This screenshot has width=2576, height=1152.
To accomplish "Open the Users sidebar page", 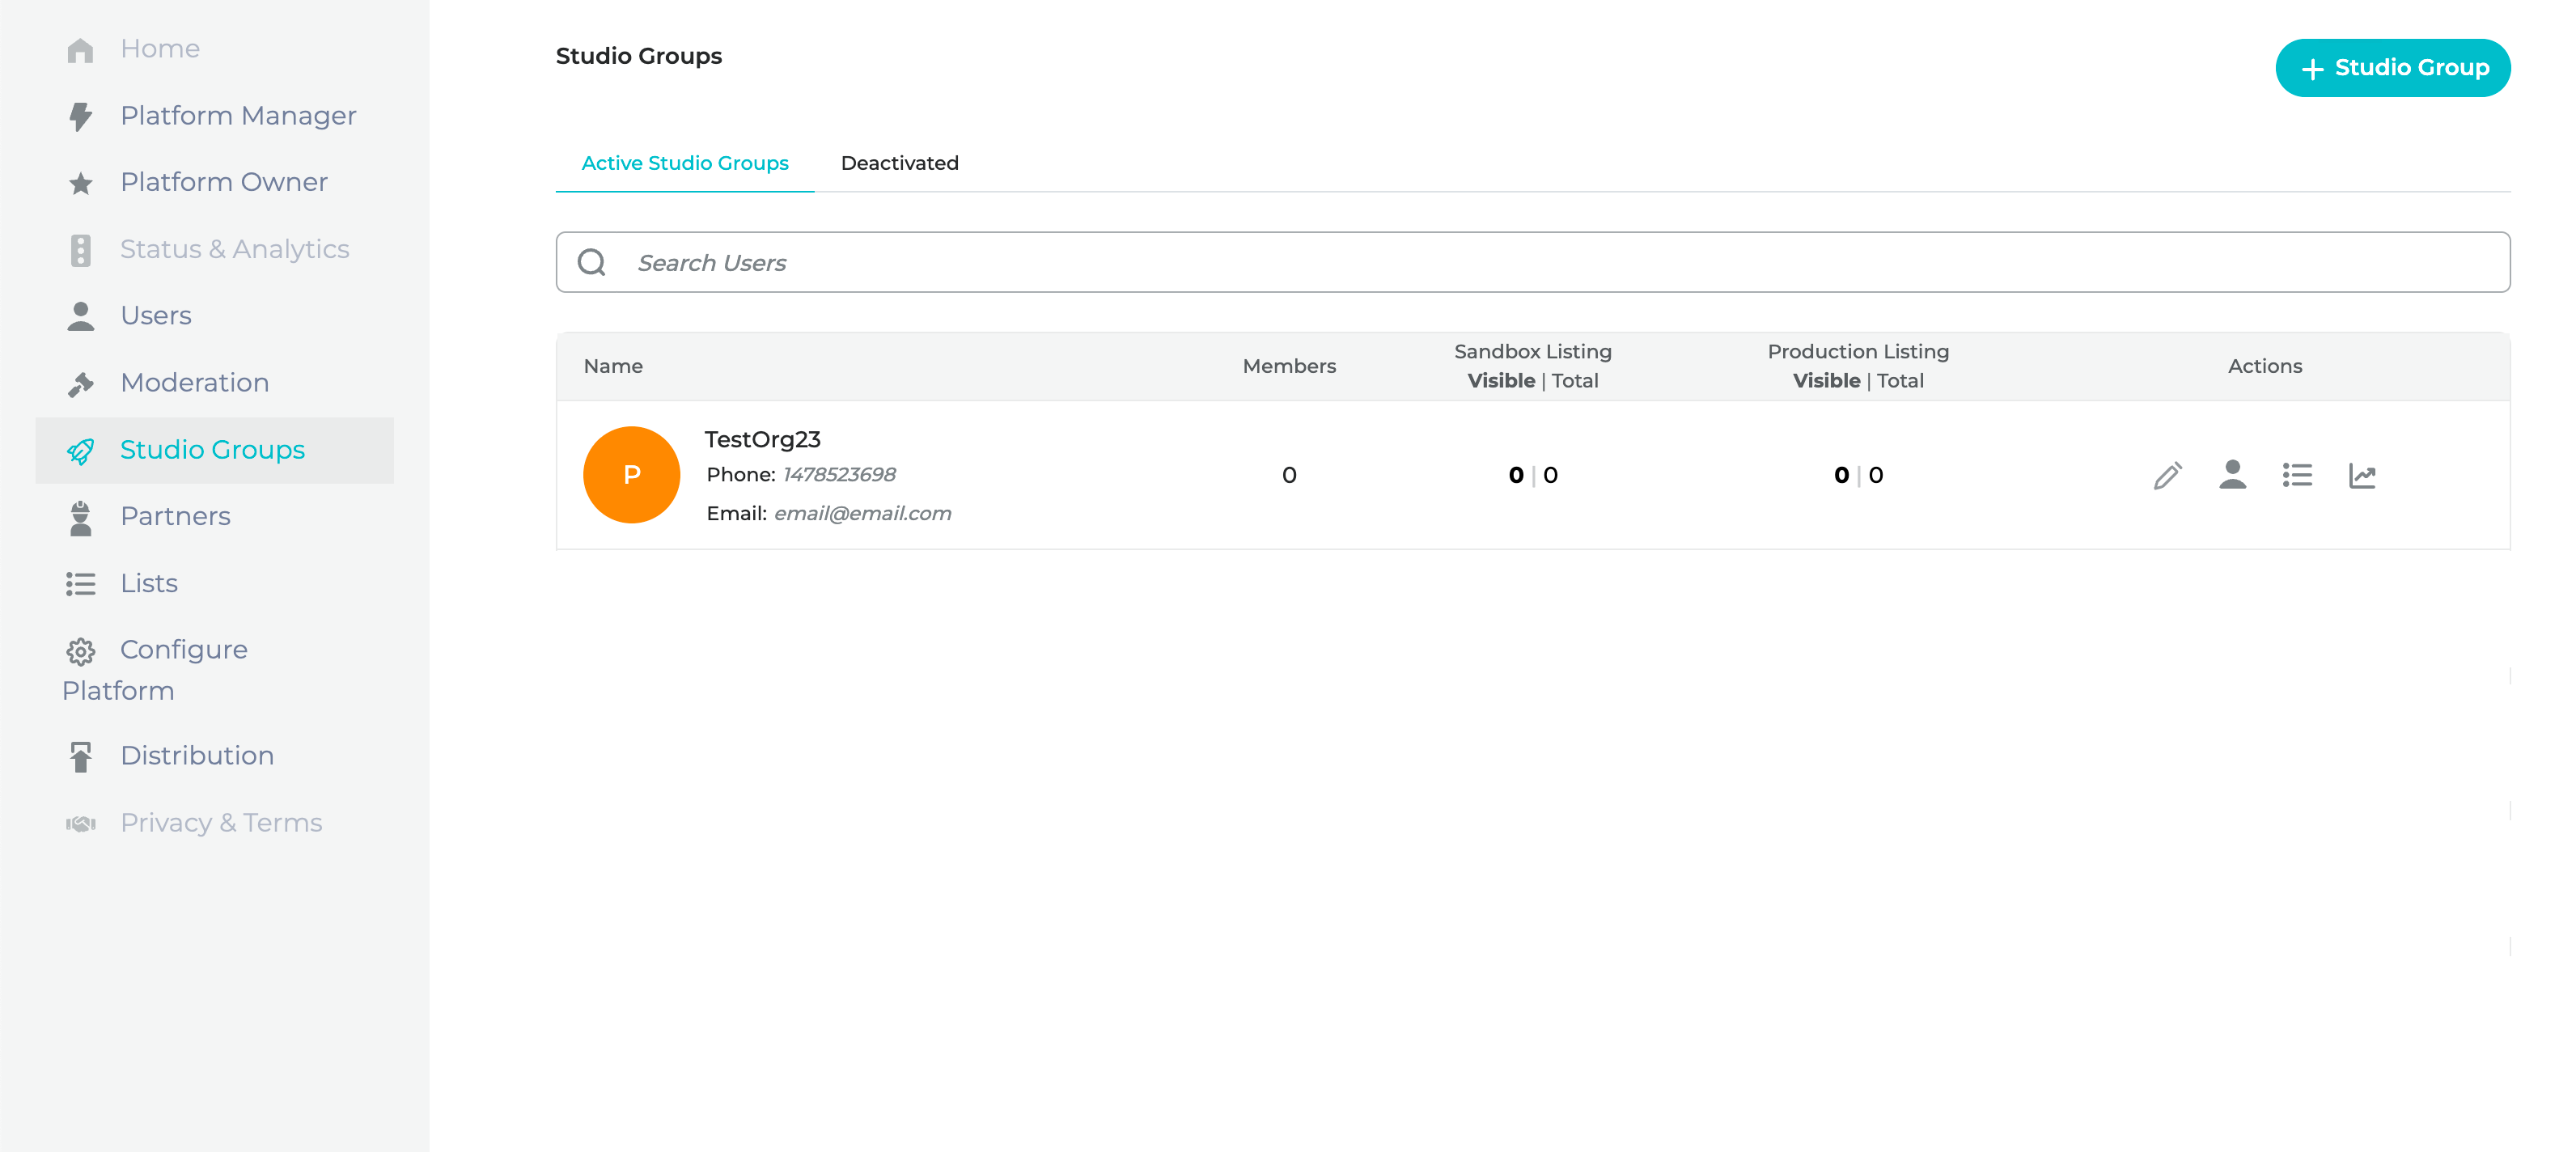I will pyautogui.click(x=155, y=316).
